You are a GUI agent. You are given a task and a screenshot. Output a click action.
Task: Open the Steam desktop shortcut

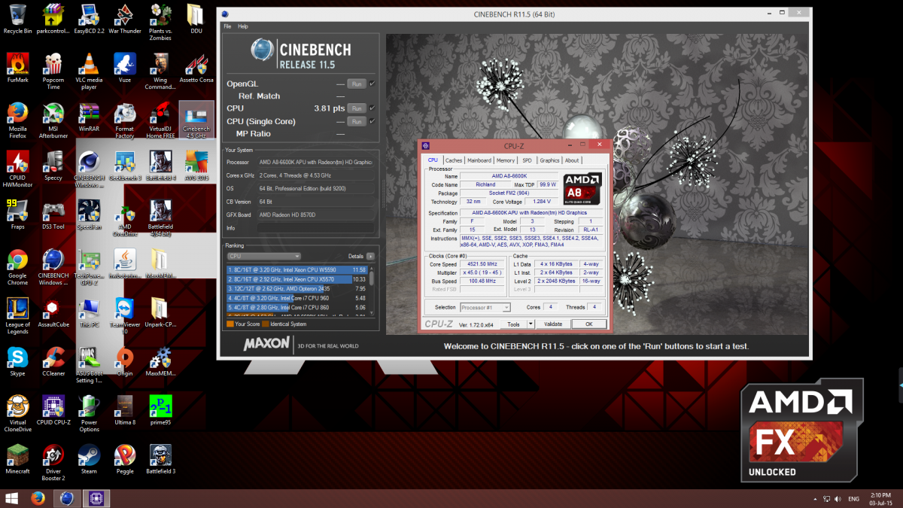pyautogui.click(x=89, y=459)
